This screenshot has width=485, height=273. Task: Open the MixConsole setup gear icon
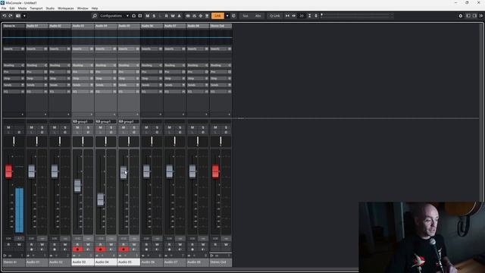[x=460, y=16]
